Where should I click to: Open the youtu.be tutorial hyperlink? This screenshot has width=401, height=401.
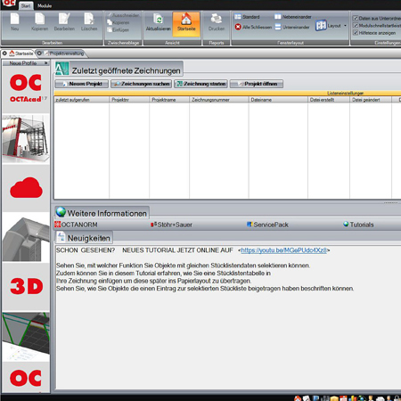[283, 250]
